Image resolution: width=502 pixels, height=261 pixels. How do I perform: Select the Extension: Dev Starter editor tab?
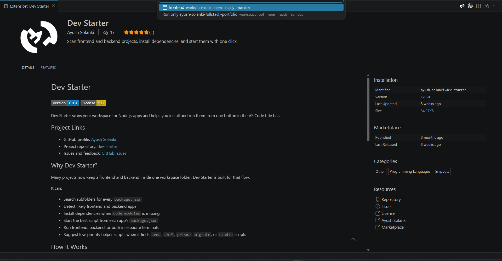[x=29, y=6]
